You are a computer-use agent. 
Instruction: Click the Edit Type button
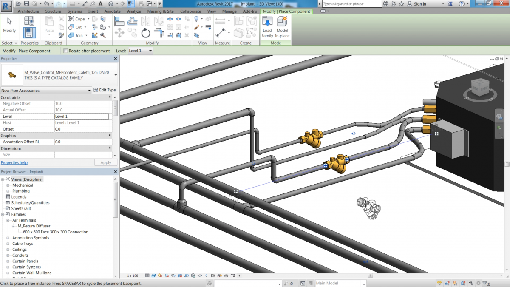pos(105,90)
